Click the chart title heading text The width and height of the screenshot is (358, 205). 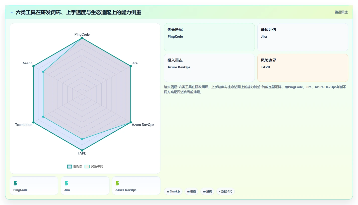coord(78,12)
